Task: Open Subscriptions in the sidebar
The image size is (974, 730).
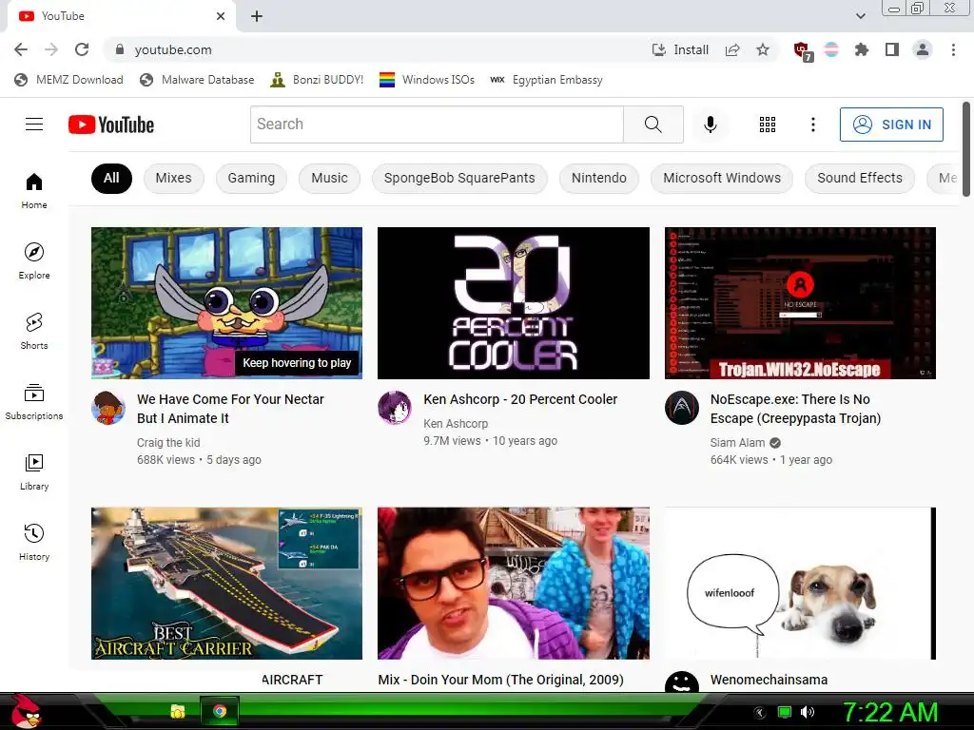Action: (x=34, y=402)
